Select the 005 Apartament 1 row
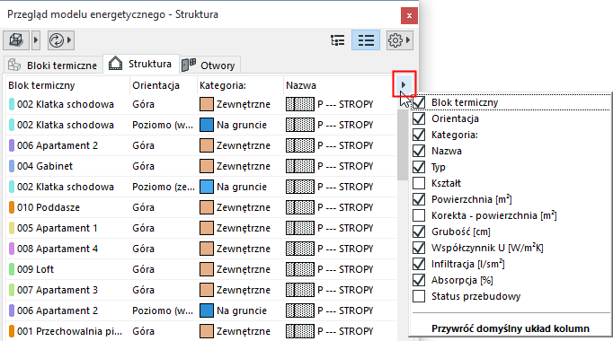The width and height of the screenshot is (613, 341). pos(201,228)
